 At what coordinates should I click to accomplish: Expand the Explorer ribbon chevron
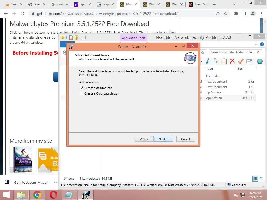[x=256, y=44]
